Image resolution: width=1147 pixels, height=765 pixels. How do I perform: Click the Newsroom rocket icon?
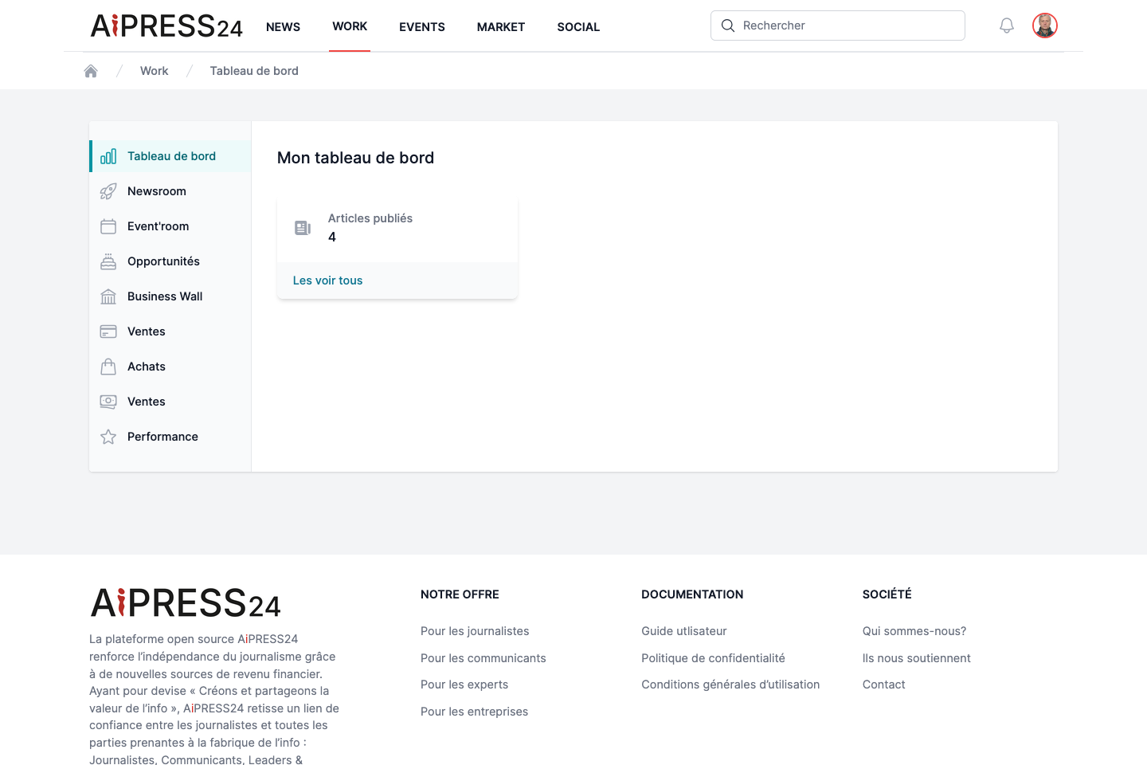click(x=108, y=191)
